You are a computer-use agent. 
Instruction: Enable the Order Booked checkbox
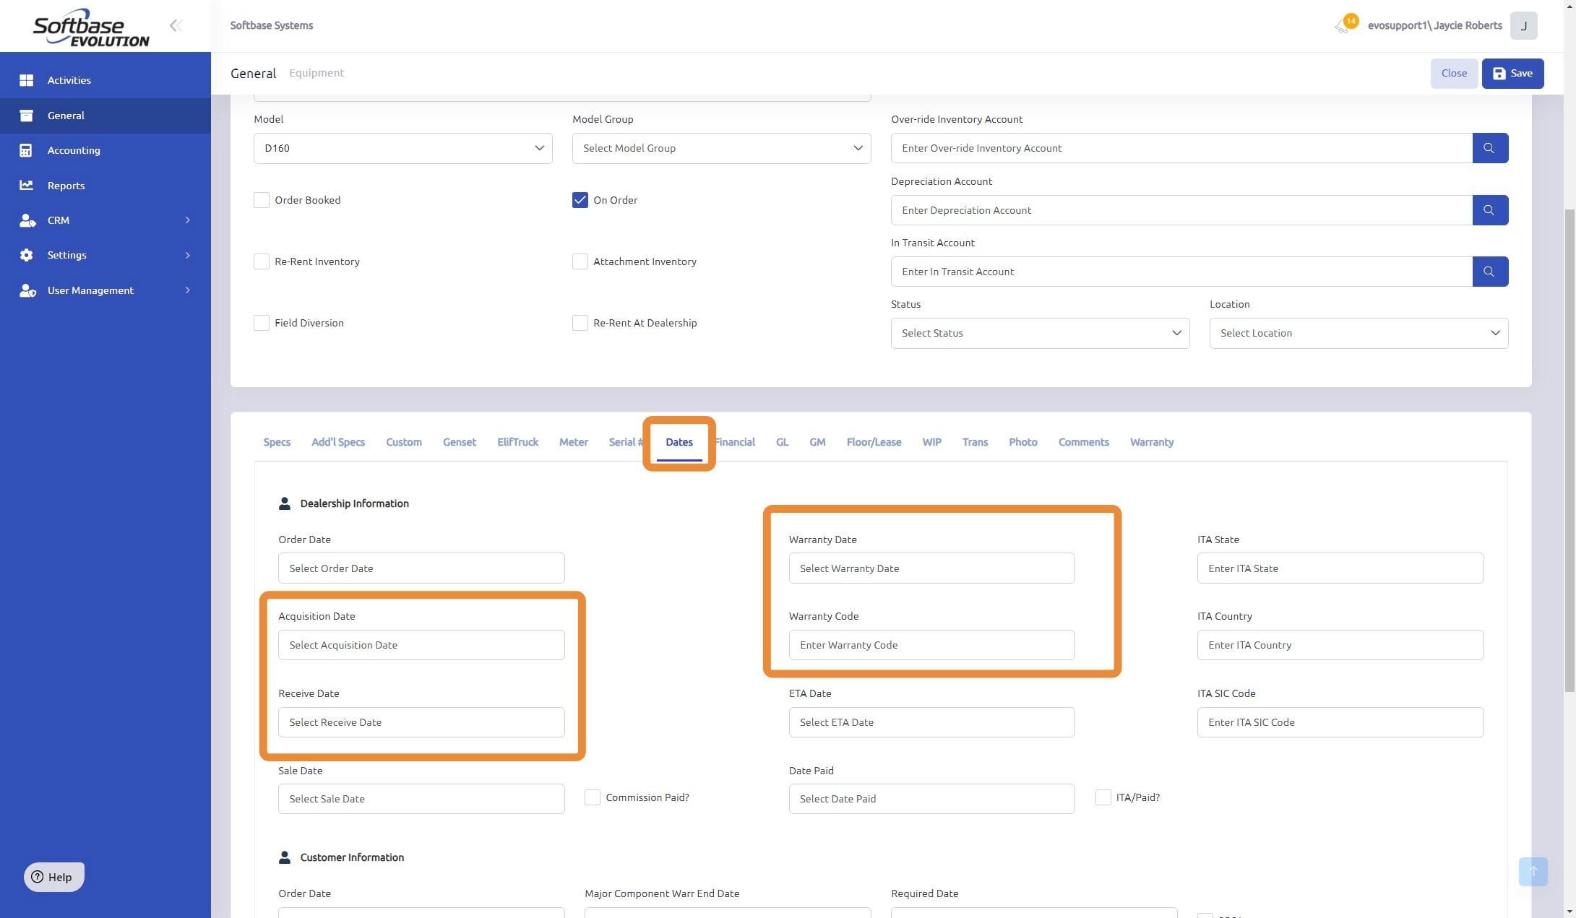262,200
